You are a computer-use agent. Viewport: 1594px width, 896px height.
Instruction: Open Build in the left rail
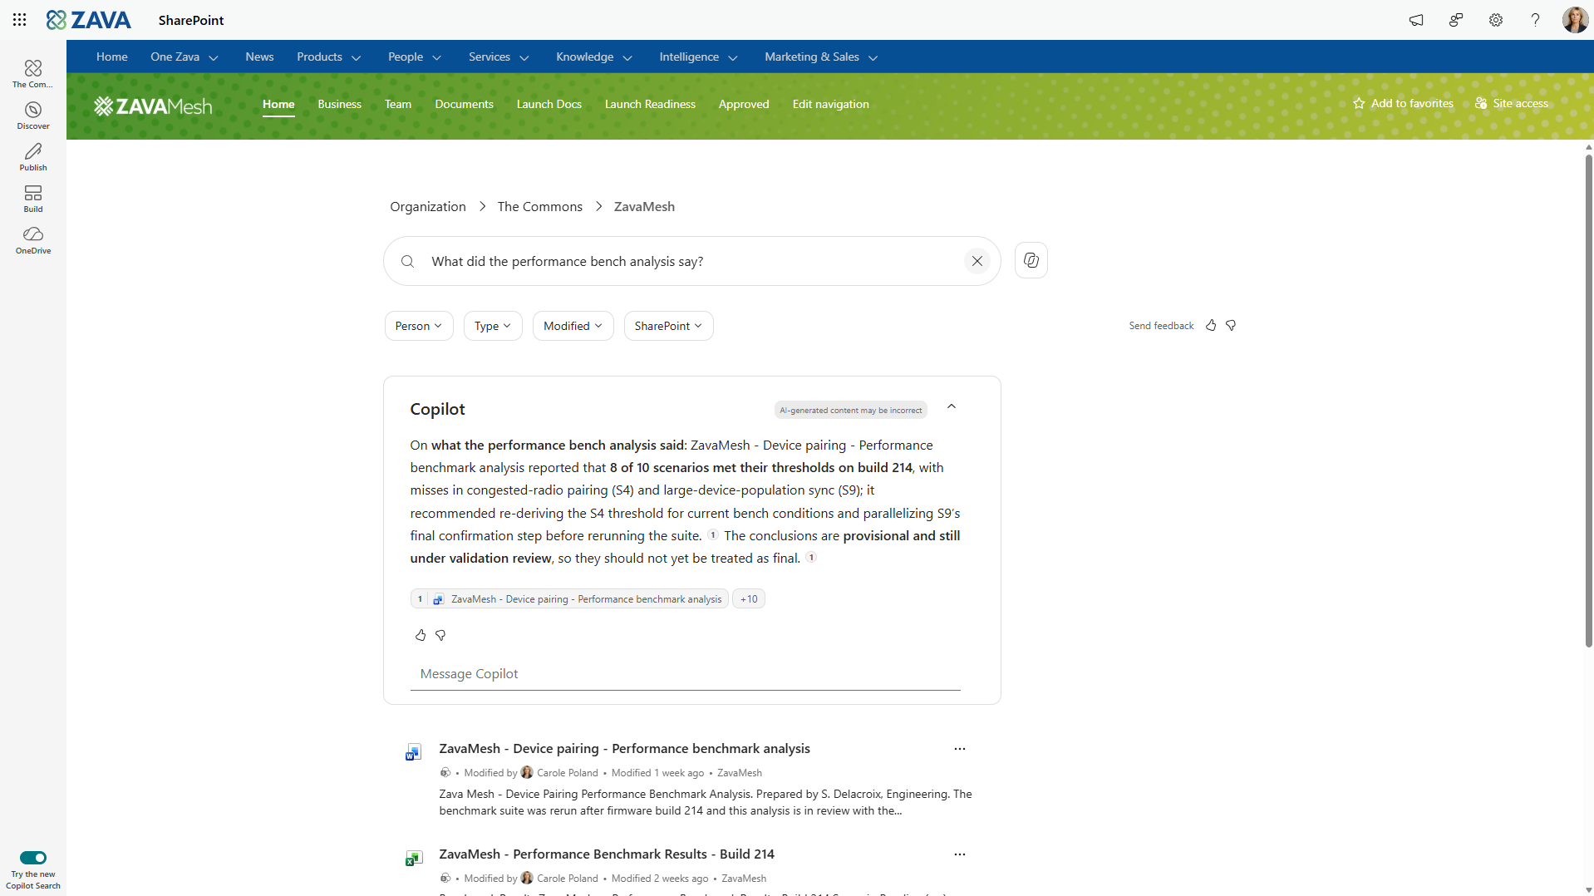click(x=33, y=199)
